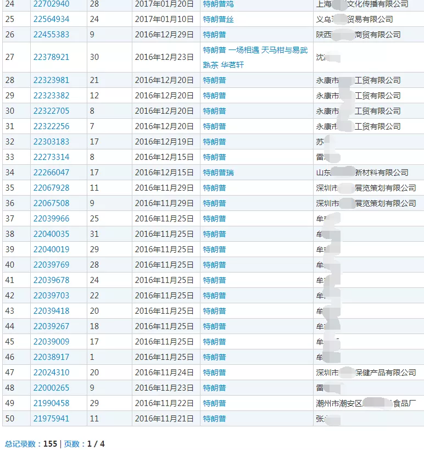Open registration number 22040035 link
424x450 pixels.
pyautogui.click(x=51, y=234)
